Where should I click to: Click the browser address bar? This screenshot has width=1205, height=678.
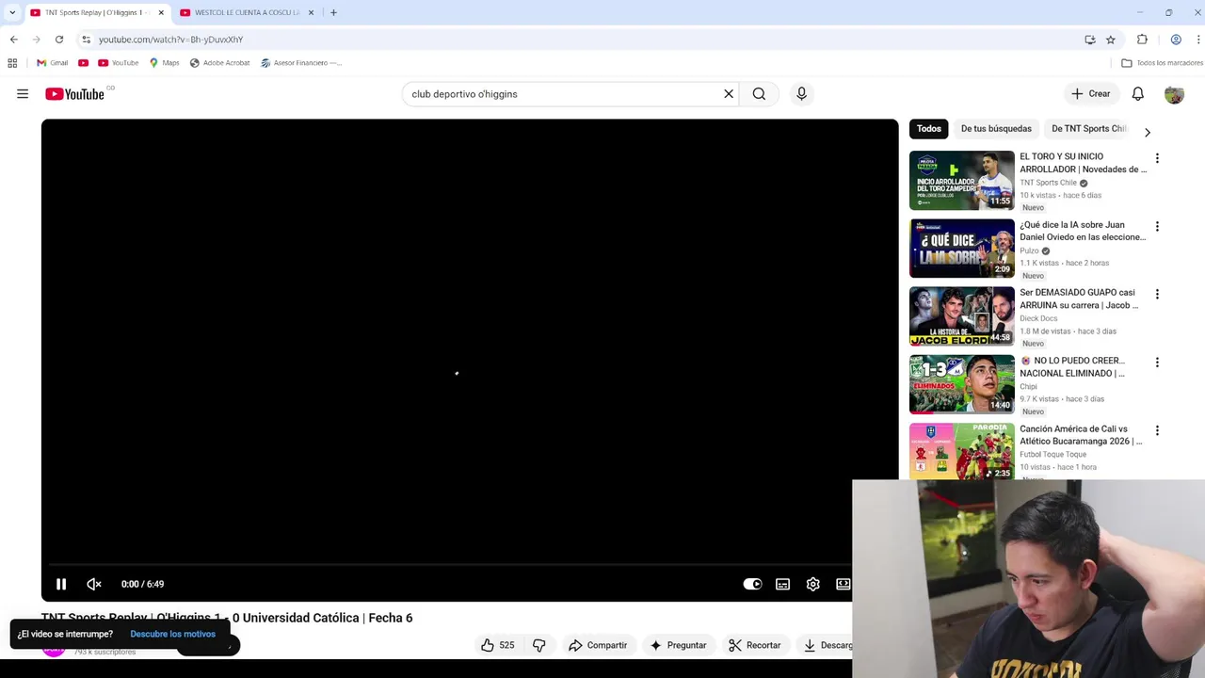coord(584,40)
